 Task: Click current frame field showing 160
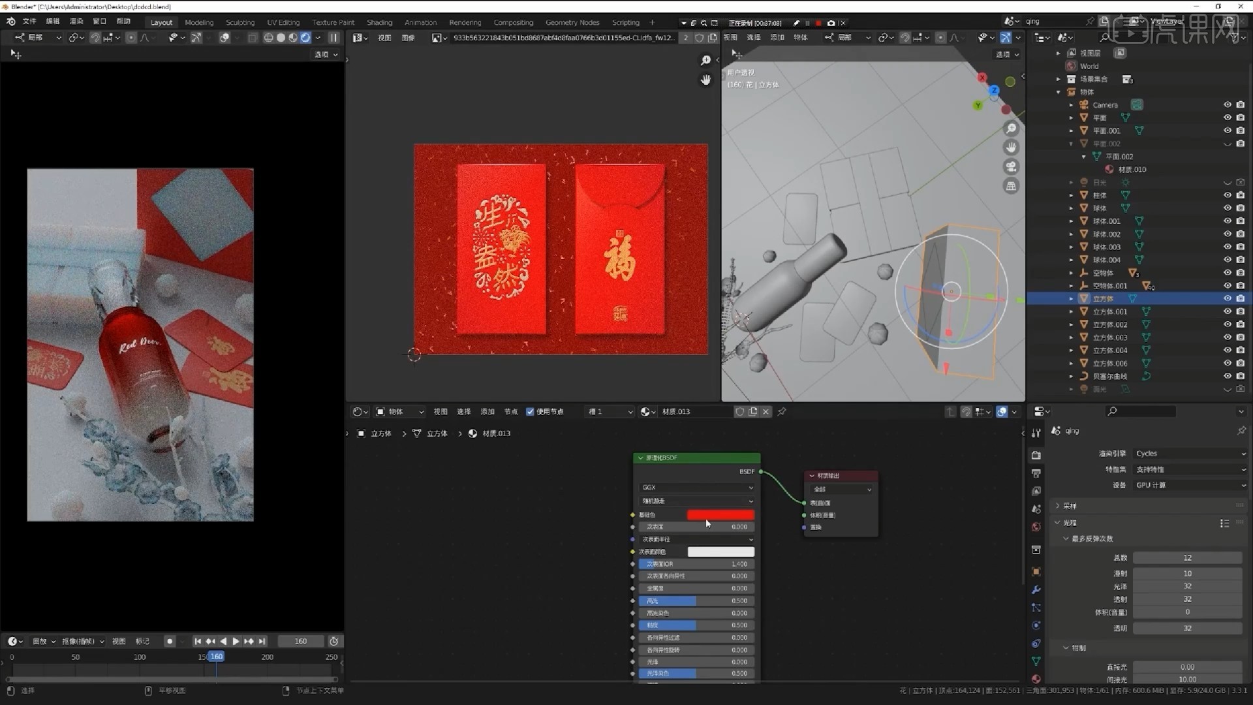click(x=301, y=642)
